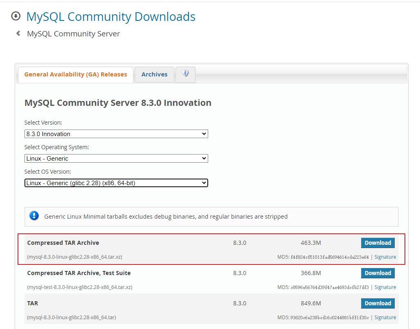
Task: Click the 8.3.0 version in Test Suite row
Action: 240,273
